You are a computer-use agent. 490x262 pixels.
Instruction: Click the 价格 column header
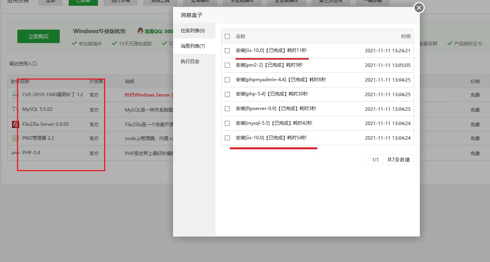[x=475, y=82]
